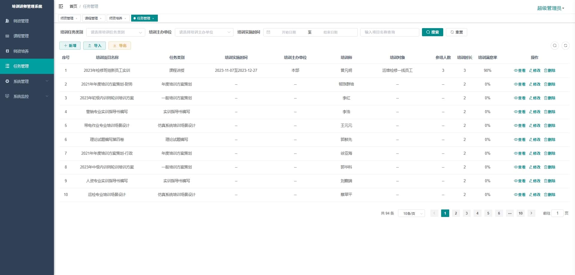This screenshot has width=575, height=275.
Task: Open the 课程管理 sidebar menu item
Action: [x=27, y=36]
